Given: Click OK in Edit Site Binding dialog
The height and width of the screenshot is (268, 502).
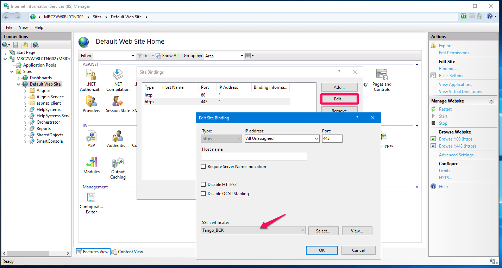Looking at the screenshot, I should [x=322, y=250].
